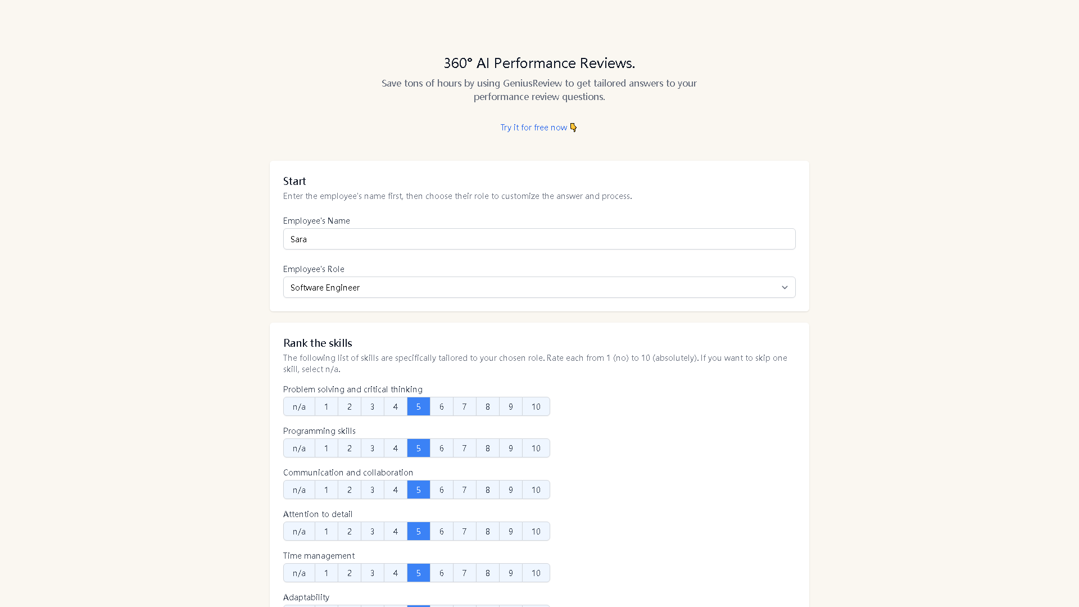
Task: Select n/a for Programming skills
Action: pyautogui.click(x=298, y=448)
